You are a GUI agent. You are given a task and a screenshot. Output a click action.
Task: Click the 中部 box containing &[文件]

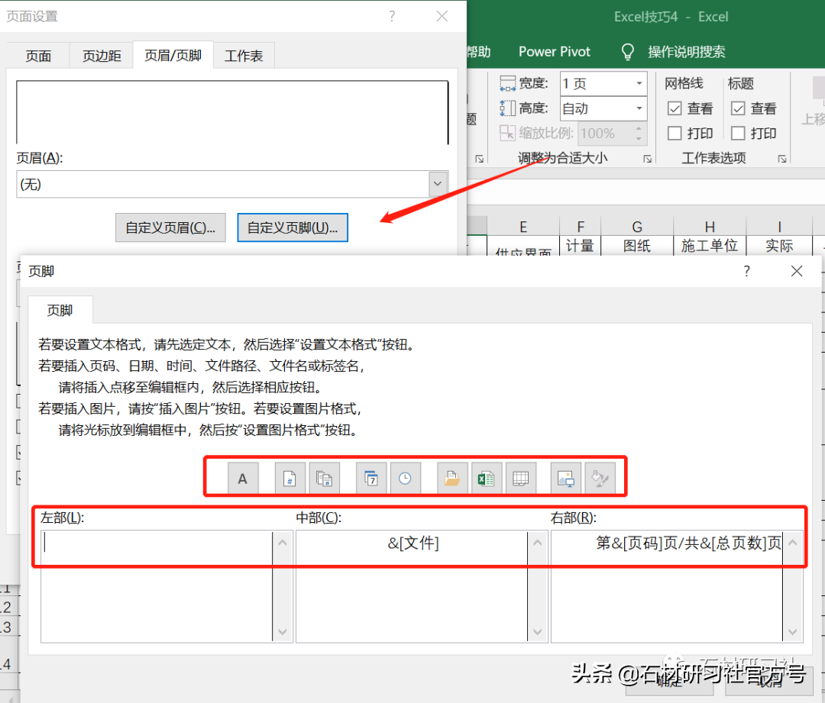(412, 586)
